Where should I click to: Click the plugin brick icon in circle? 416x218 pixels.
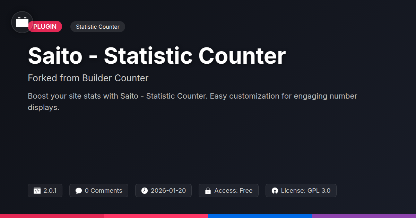coord(22,22)
